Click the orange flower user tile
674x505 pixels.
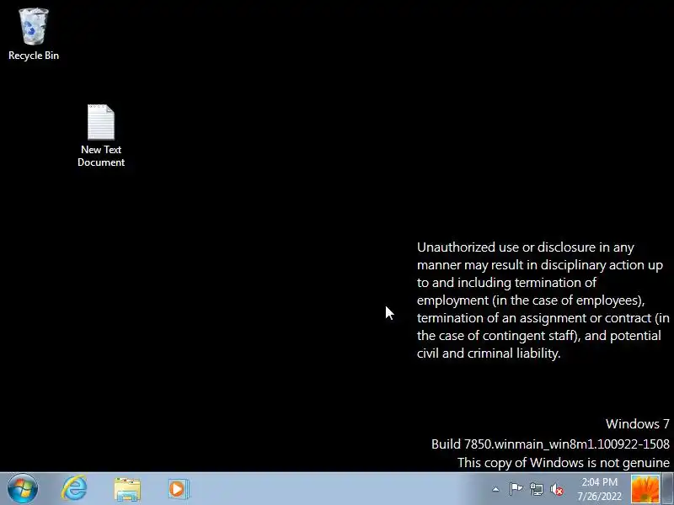click(x=645, y=489)
